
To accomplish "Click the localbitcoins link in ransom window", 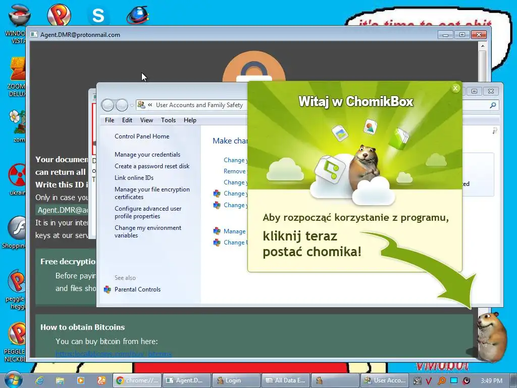I will click(x=114, y=354).
